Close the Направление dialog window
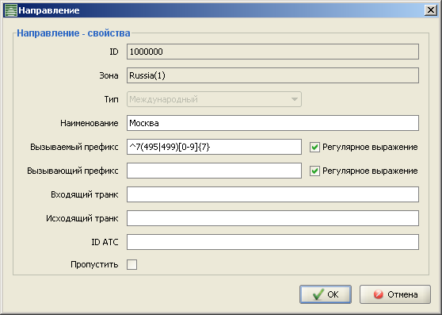Image resolution: width=442 pixels, height=315 pixels. tap(430, 10)
